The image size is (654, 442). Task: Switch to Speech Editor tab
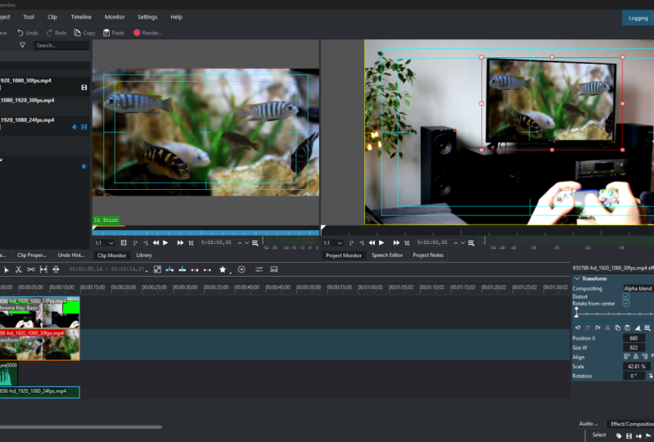(387, 255)
